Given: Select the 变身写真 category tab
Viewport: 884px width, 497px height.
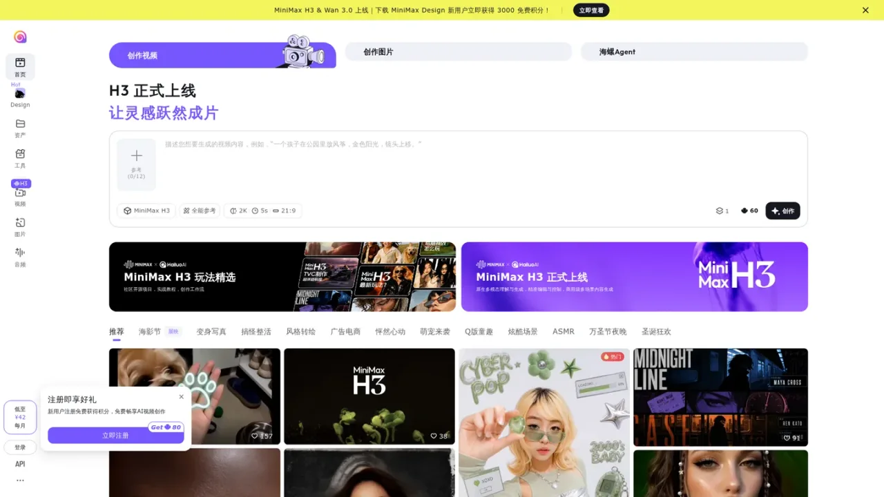Looking at the screenshot, I should pyautogui.click(x=211, y=332).
